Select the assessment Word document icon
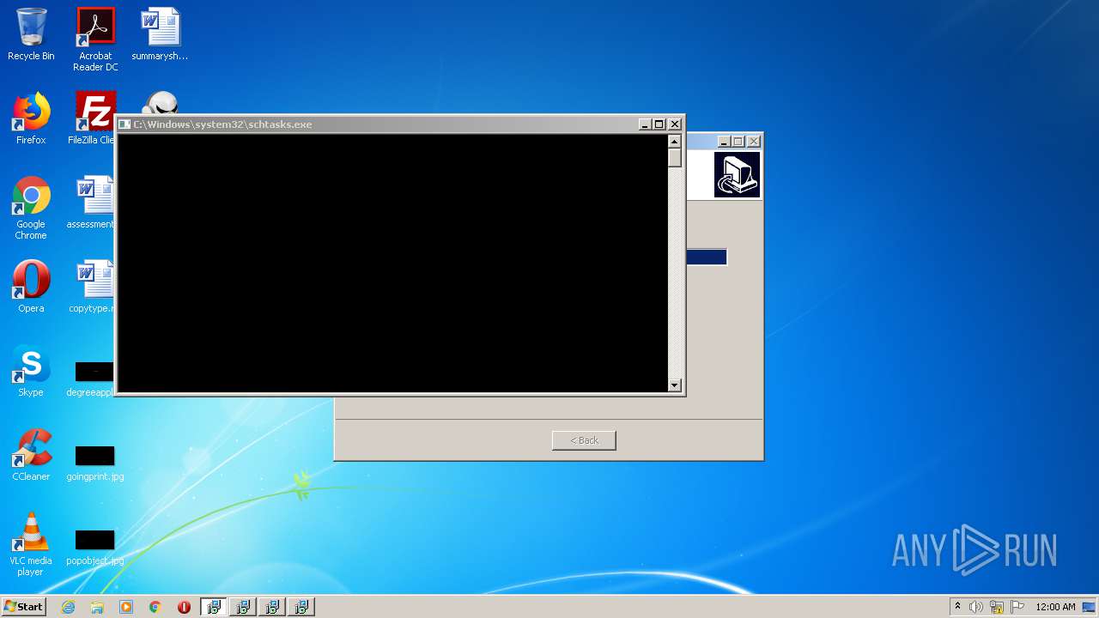Image resolution: width=1099 pixels, height=618 pixels. (x=91, y=203)
